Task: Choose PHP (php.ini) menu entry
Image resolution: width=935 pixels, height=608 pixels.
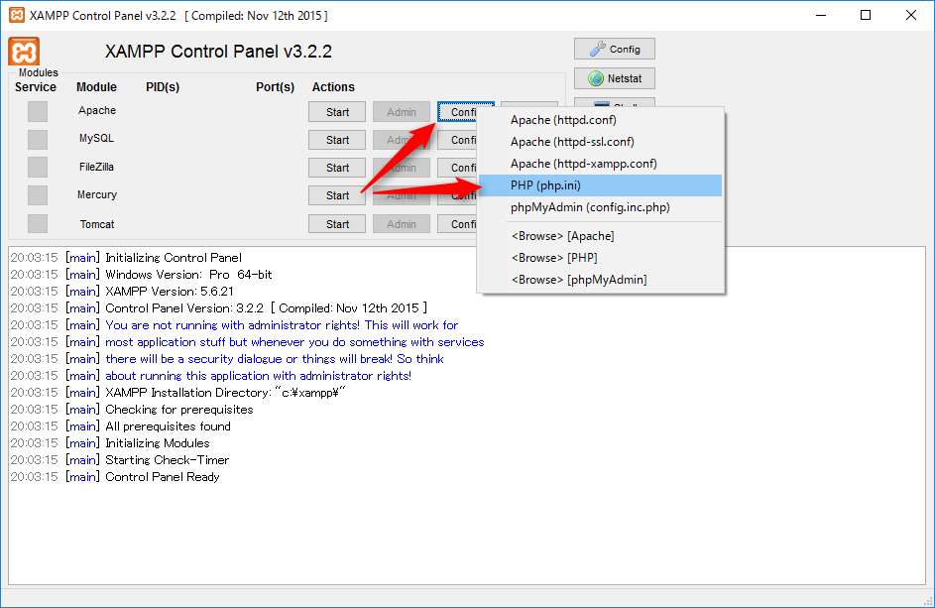Action: (601, 185)
